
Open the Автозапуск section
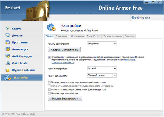[x=20, y=49]
